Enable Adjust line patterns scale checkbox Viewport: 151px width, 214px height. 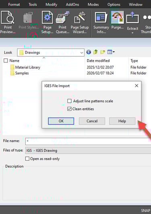[69, 101]
